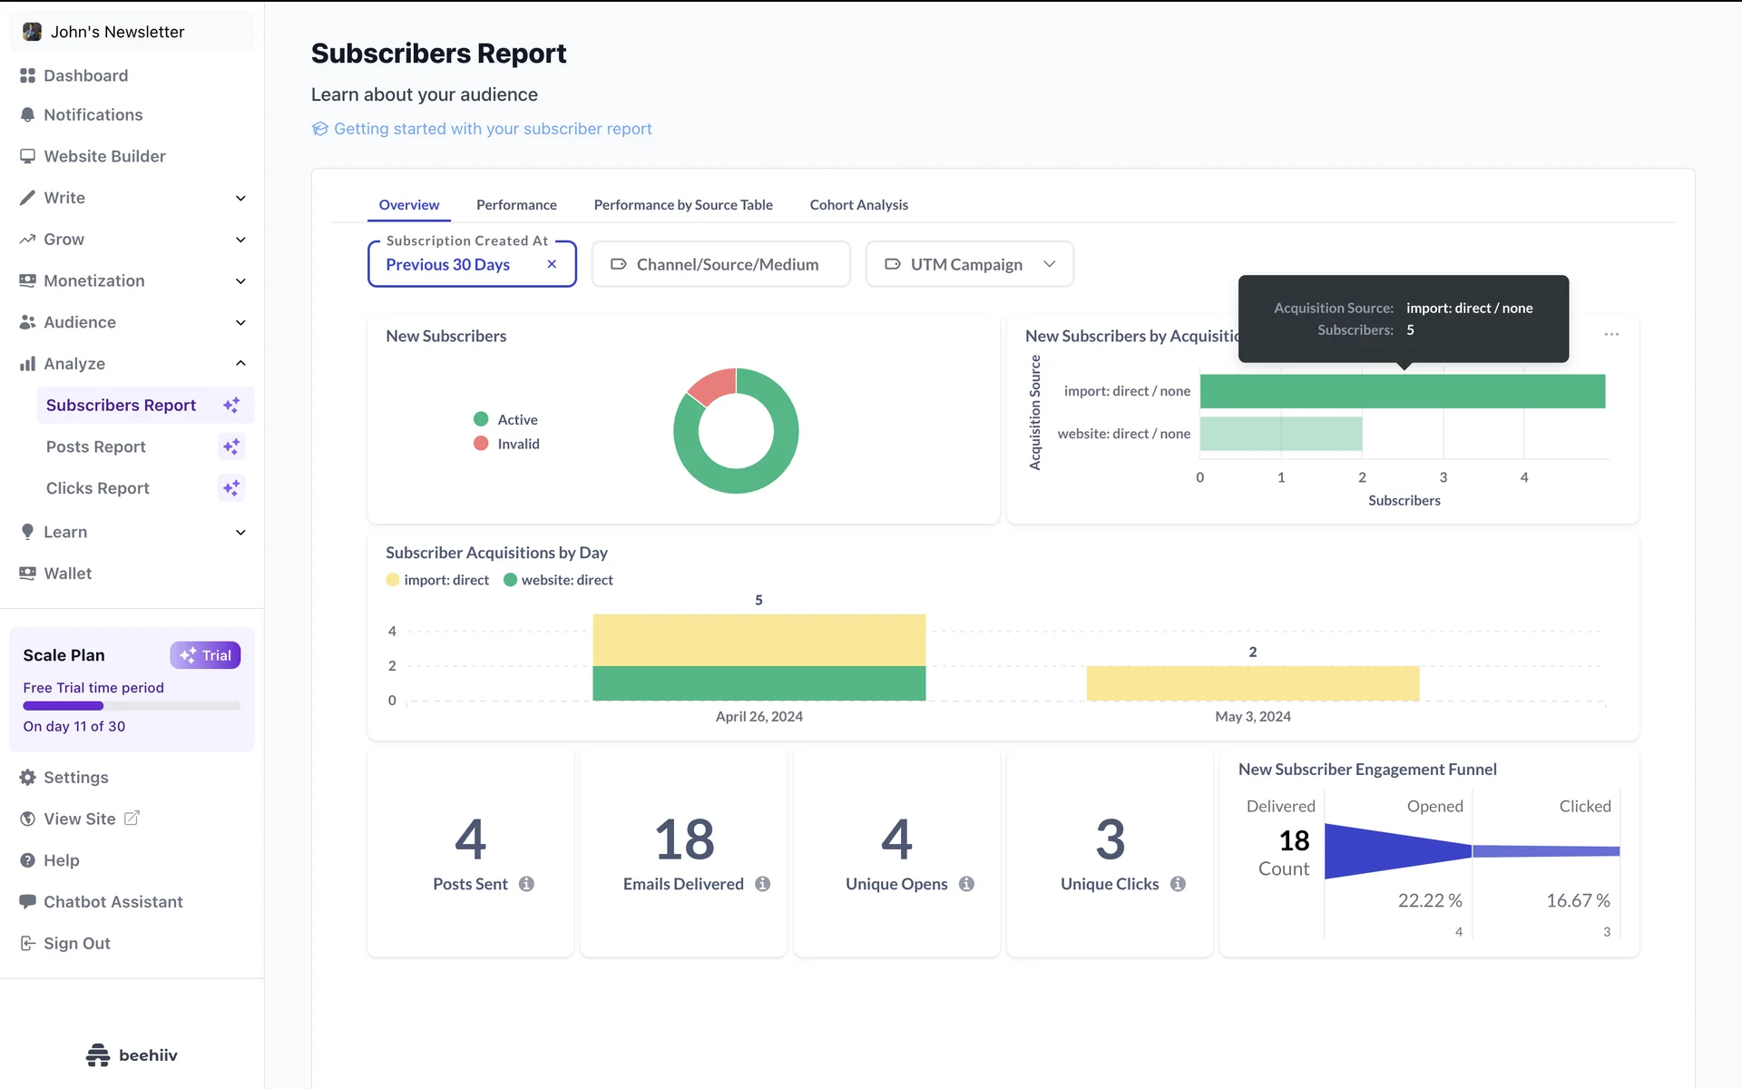The width and height of the screenshot is (1742, 1089).
Task: Click the Emails Delivered info icon
Action: pos(762,884)
